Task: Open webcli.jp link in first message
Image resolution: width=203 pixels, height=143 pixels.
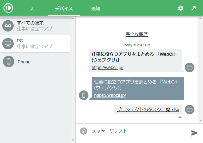Action: 108,68
